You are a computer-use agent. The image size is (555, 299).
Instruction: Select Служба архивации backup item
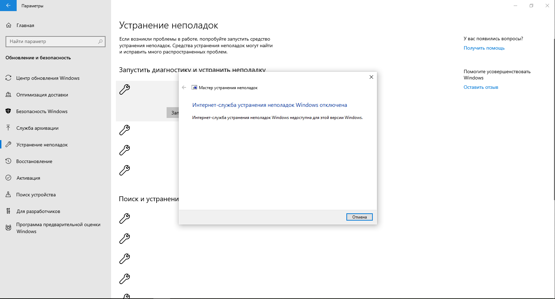click(x=56, y=128)
